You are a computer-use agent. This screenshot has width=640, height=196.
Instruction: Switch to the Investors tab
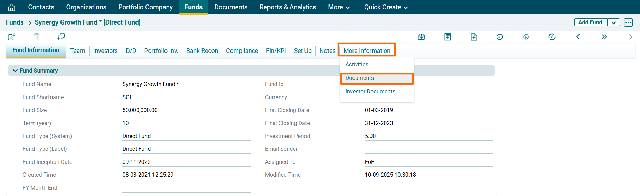tap(105, 51)
